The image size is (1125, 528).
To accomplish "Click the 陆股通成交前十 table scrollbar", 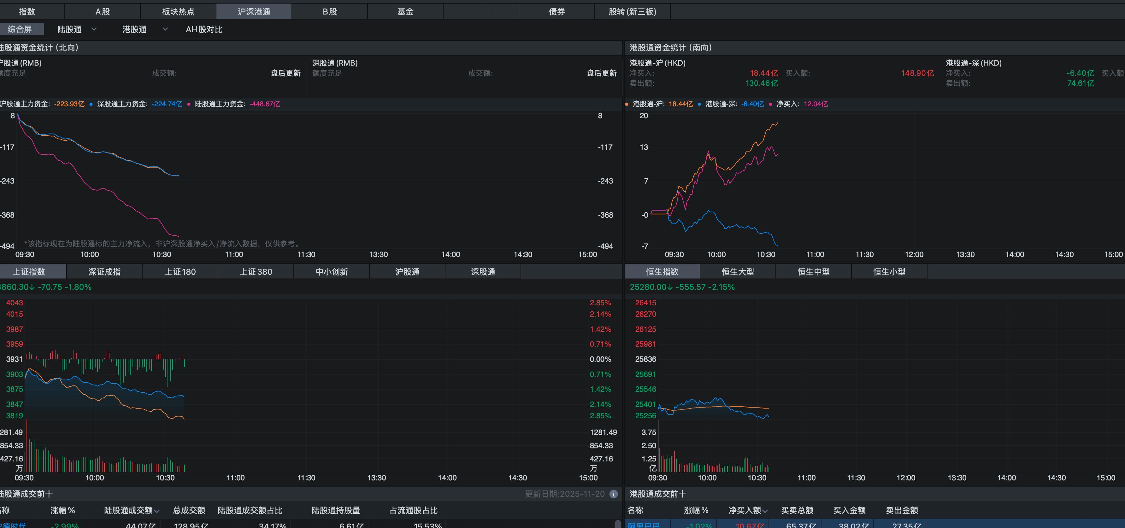I will click(617, 524).
